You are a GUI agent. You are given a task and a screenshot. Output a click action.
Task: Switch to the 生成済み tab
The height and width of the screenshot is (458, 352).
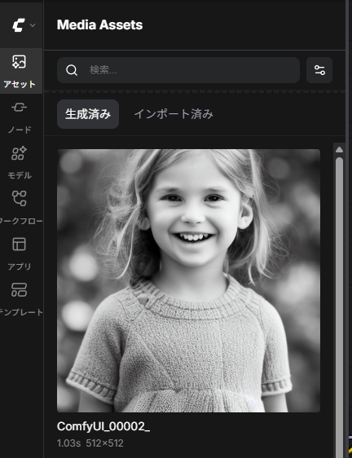pyautogui.click(x=88, y=114)
